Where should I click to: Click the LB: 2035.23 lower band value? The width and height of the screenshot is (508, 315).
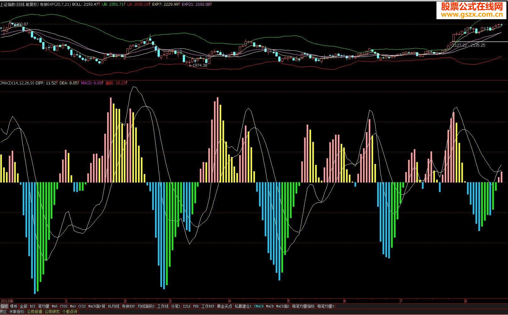[139, 4]
